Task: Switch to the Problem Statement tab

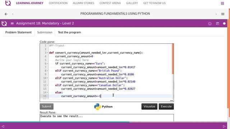Action: (x=18, y=32)
